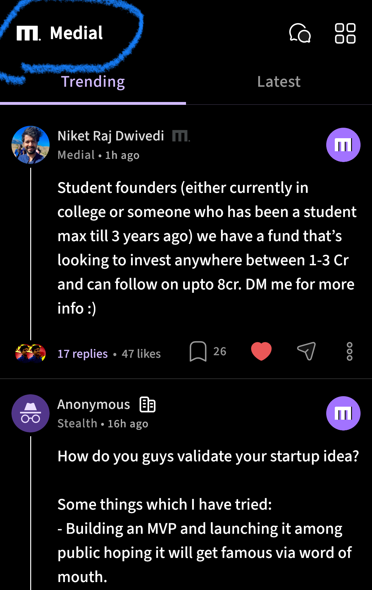This screenshot has width=372, height=590.
Task: Open Niket Raj Dwivedi's profile photo
Action: tap(31, 145)
